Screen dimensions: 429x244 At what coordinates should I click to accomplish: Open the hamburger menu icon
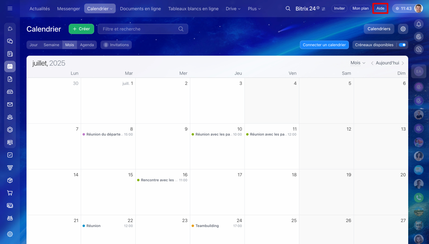coord(10,8)
